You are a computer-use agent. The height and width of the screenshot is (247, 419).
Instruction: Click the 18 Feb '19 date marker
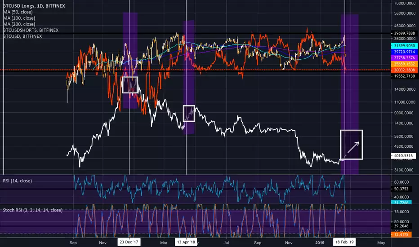pos(345,242)
